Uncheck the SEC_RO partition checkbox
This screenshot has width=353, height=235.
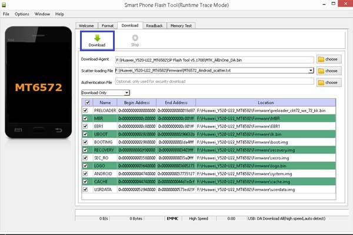point(85,158)
